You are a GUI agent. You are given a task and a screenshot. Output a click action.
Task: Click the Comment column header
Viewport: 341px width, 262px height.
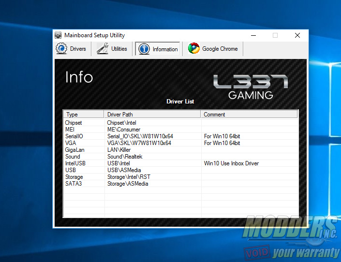249,115
